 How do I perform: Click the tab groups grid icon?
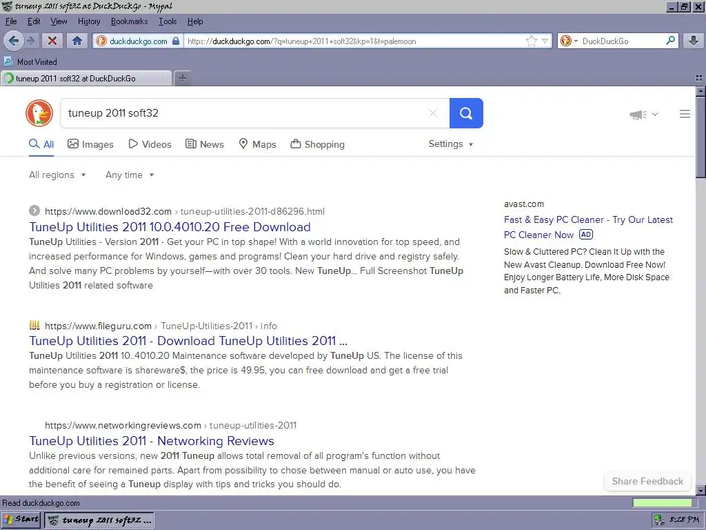[699, 78]
